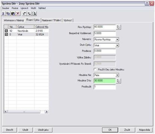Click the Preview magnifier toolbar icon
Image resolution: width=155 pixels, height=134 pixels.
[x=34, y=14]
